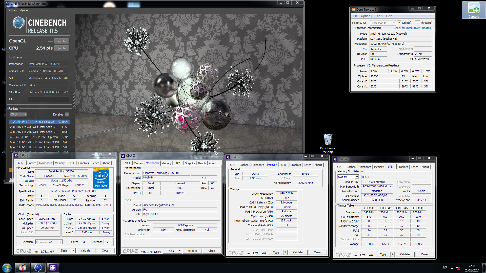Screen dimensions: 486x273
Task: Open Ayuda menu in Cinebench
Action: (x=24, y=10)
